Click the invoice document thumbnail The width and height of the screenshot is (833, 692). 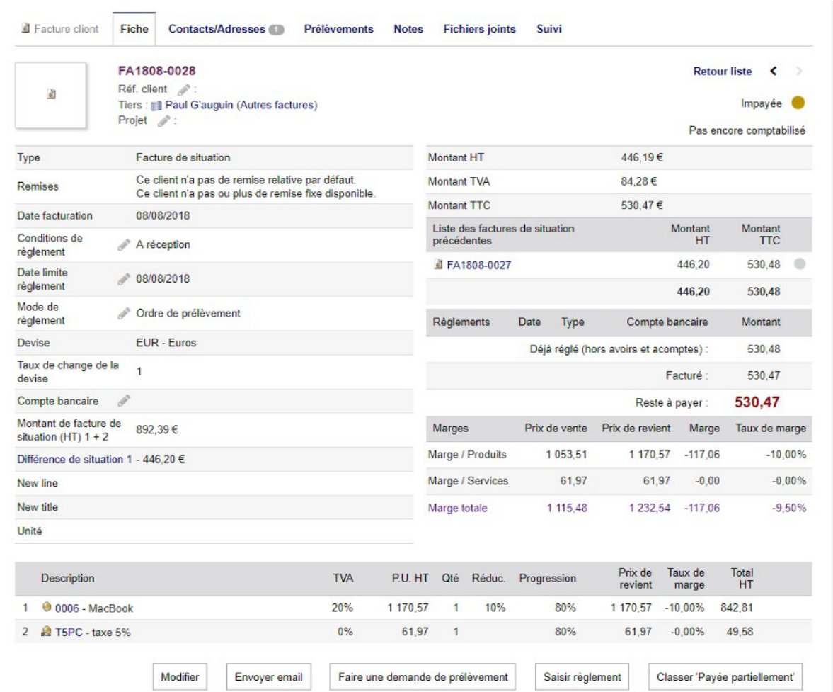click(51, 95)
